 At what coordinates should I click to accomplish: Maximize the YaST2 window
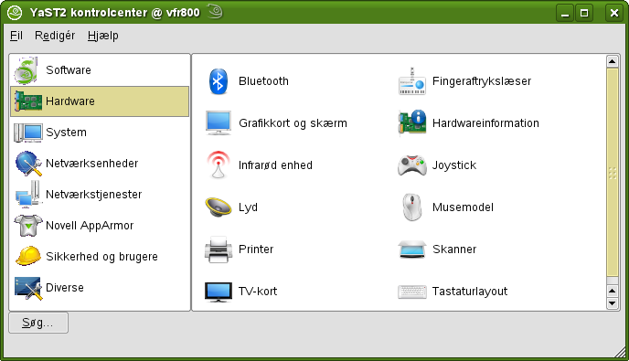click(584, 13)
